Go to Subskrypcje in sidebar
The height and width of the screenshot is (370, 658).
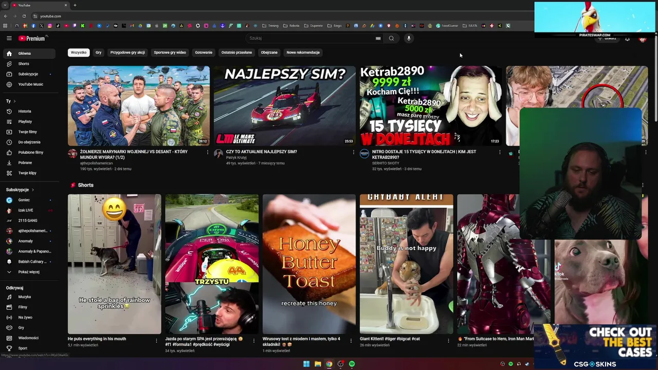click(x=29, y=74)
